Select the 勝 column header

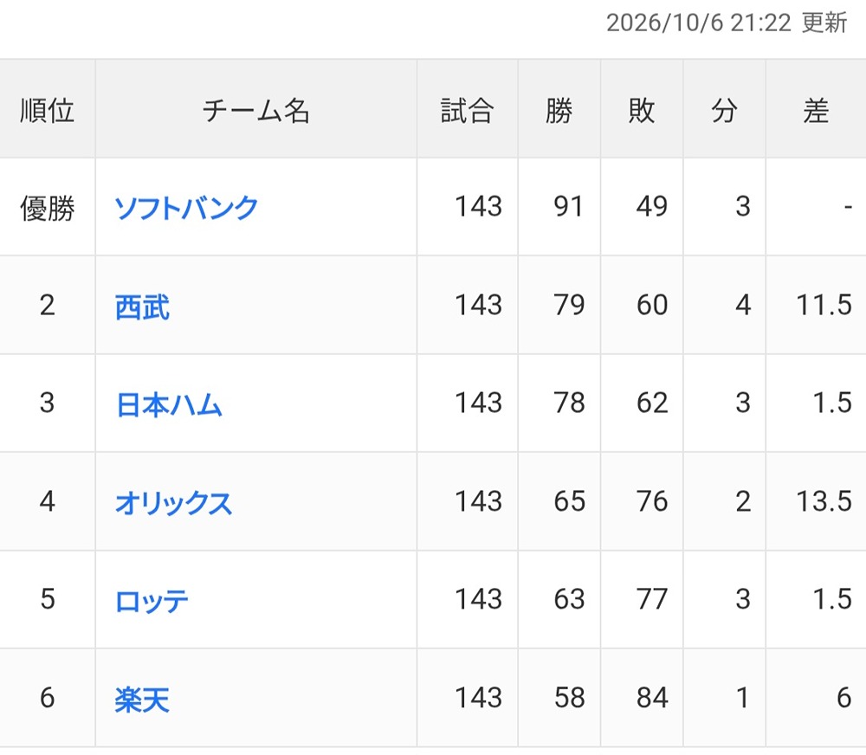(x=559, y=110)
